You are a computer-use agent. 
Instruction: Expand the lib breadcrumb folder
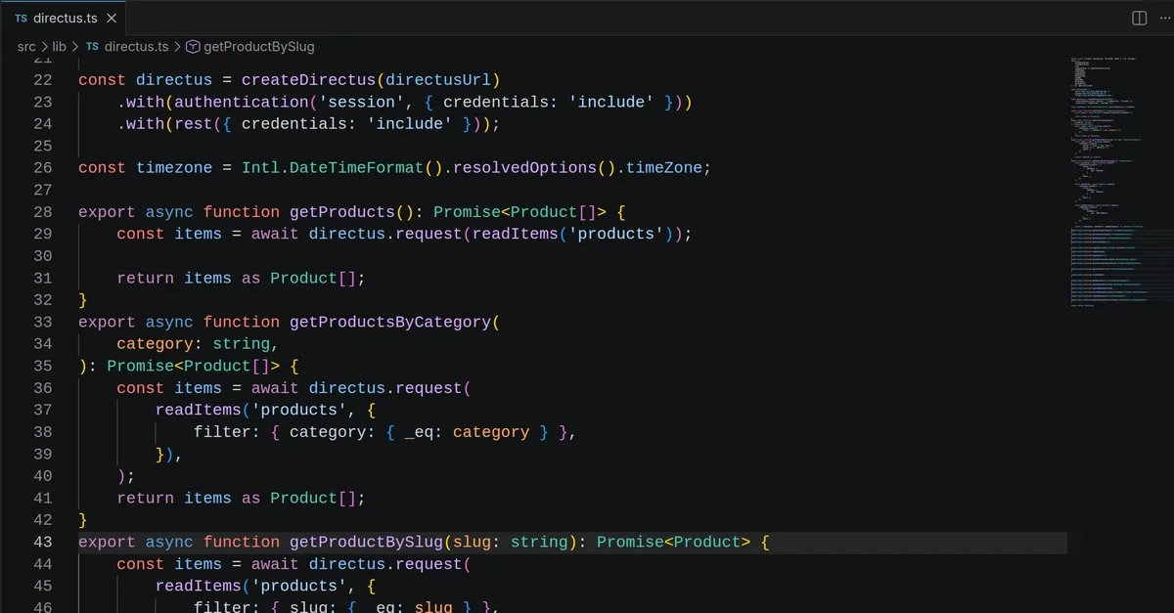click(60, 46)
